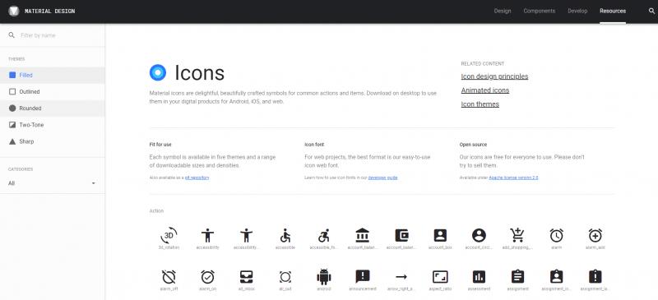Open search via the top-right magnifier
This screenshot has width=658, height=300.
click(x=651, y=11)
